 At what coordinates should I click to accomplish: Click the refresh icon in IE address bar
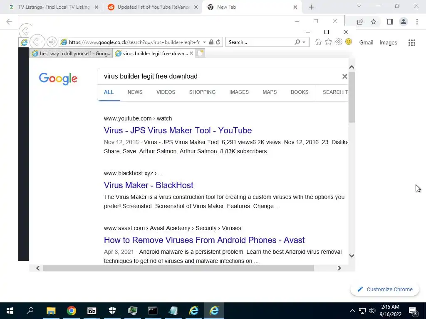[218, 42]
